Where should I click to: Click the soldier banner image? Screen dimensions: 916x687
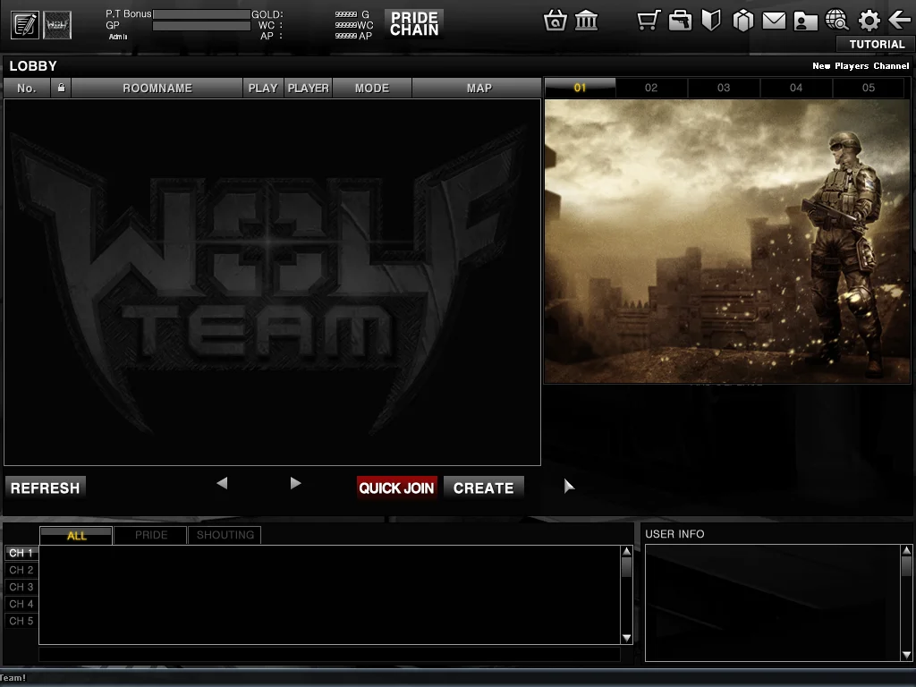[x=727, y=242]
